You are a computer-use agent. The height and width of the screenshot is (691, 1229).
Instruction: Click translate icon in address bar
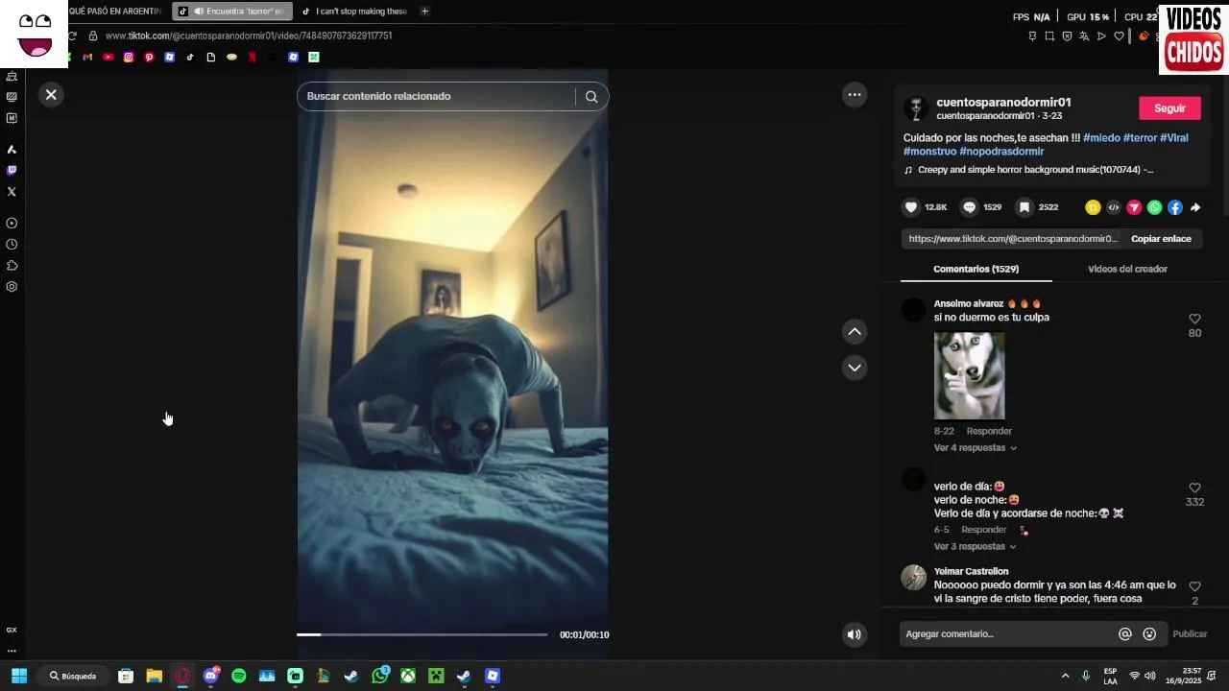click(x=1084, y=36)
